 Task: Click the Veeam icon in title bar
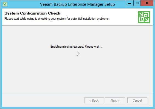point(5,4)
